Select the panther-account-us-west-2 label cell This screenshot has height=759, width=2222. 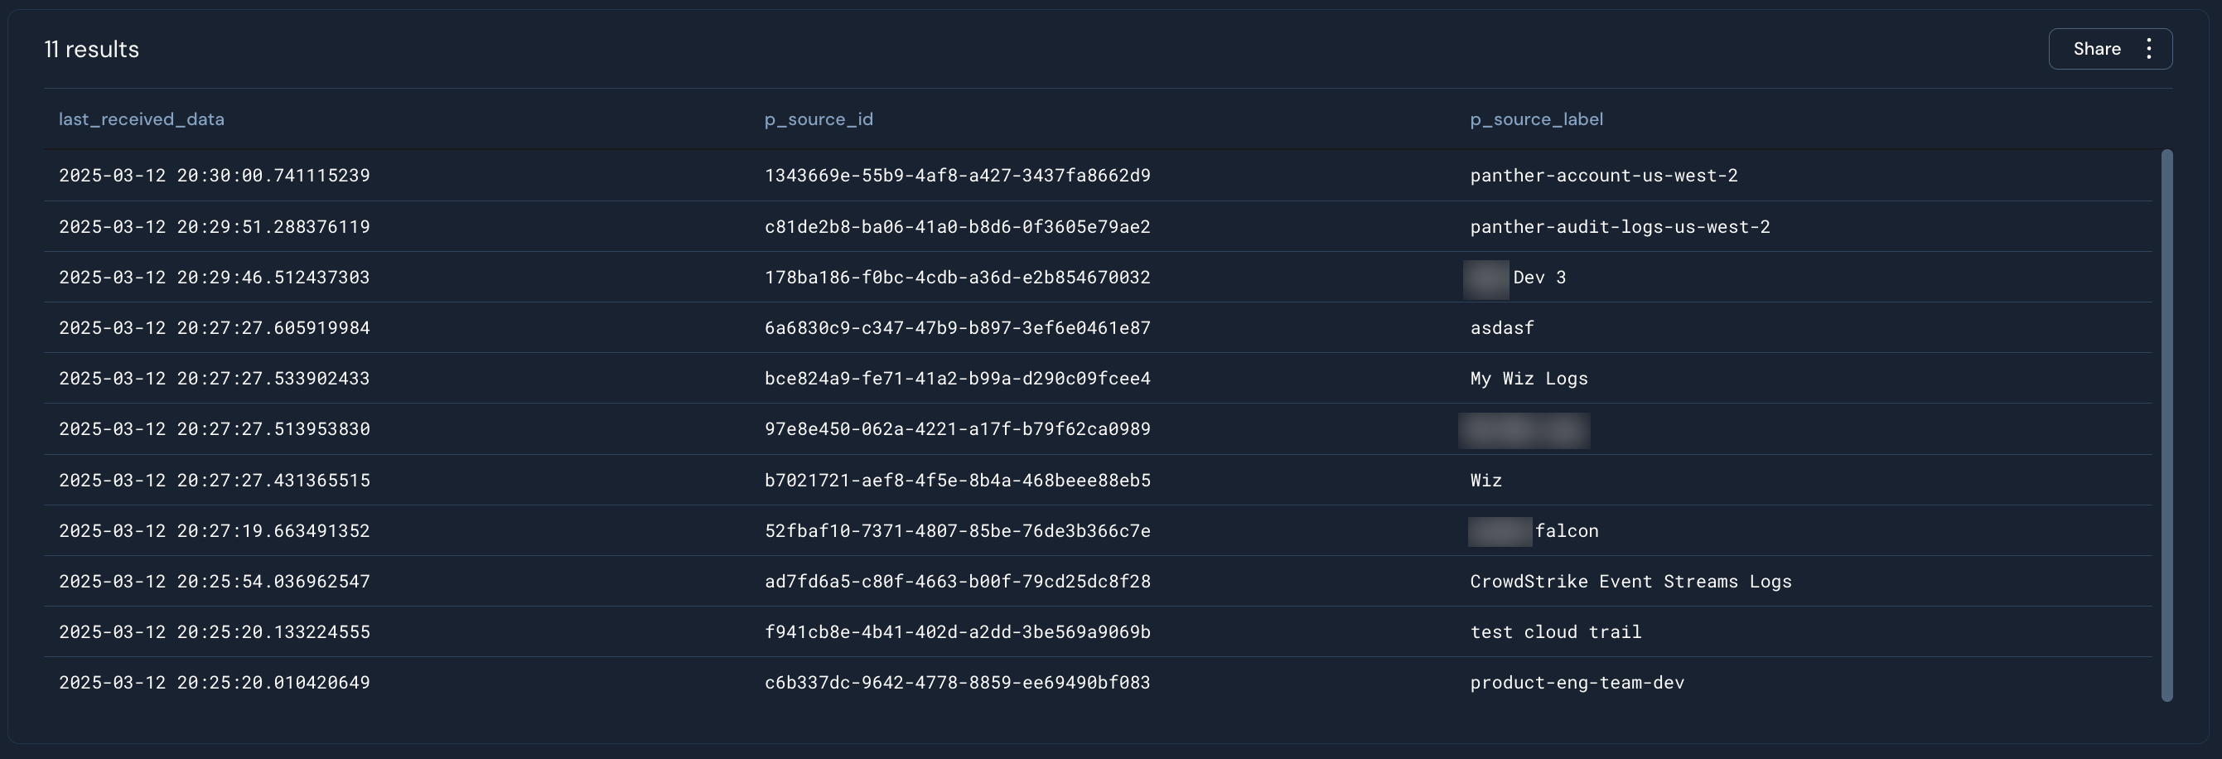[x=1603, y=175]
